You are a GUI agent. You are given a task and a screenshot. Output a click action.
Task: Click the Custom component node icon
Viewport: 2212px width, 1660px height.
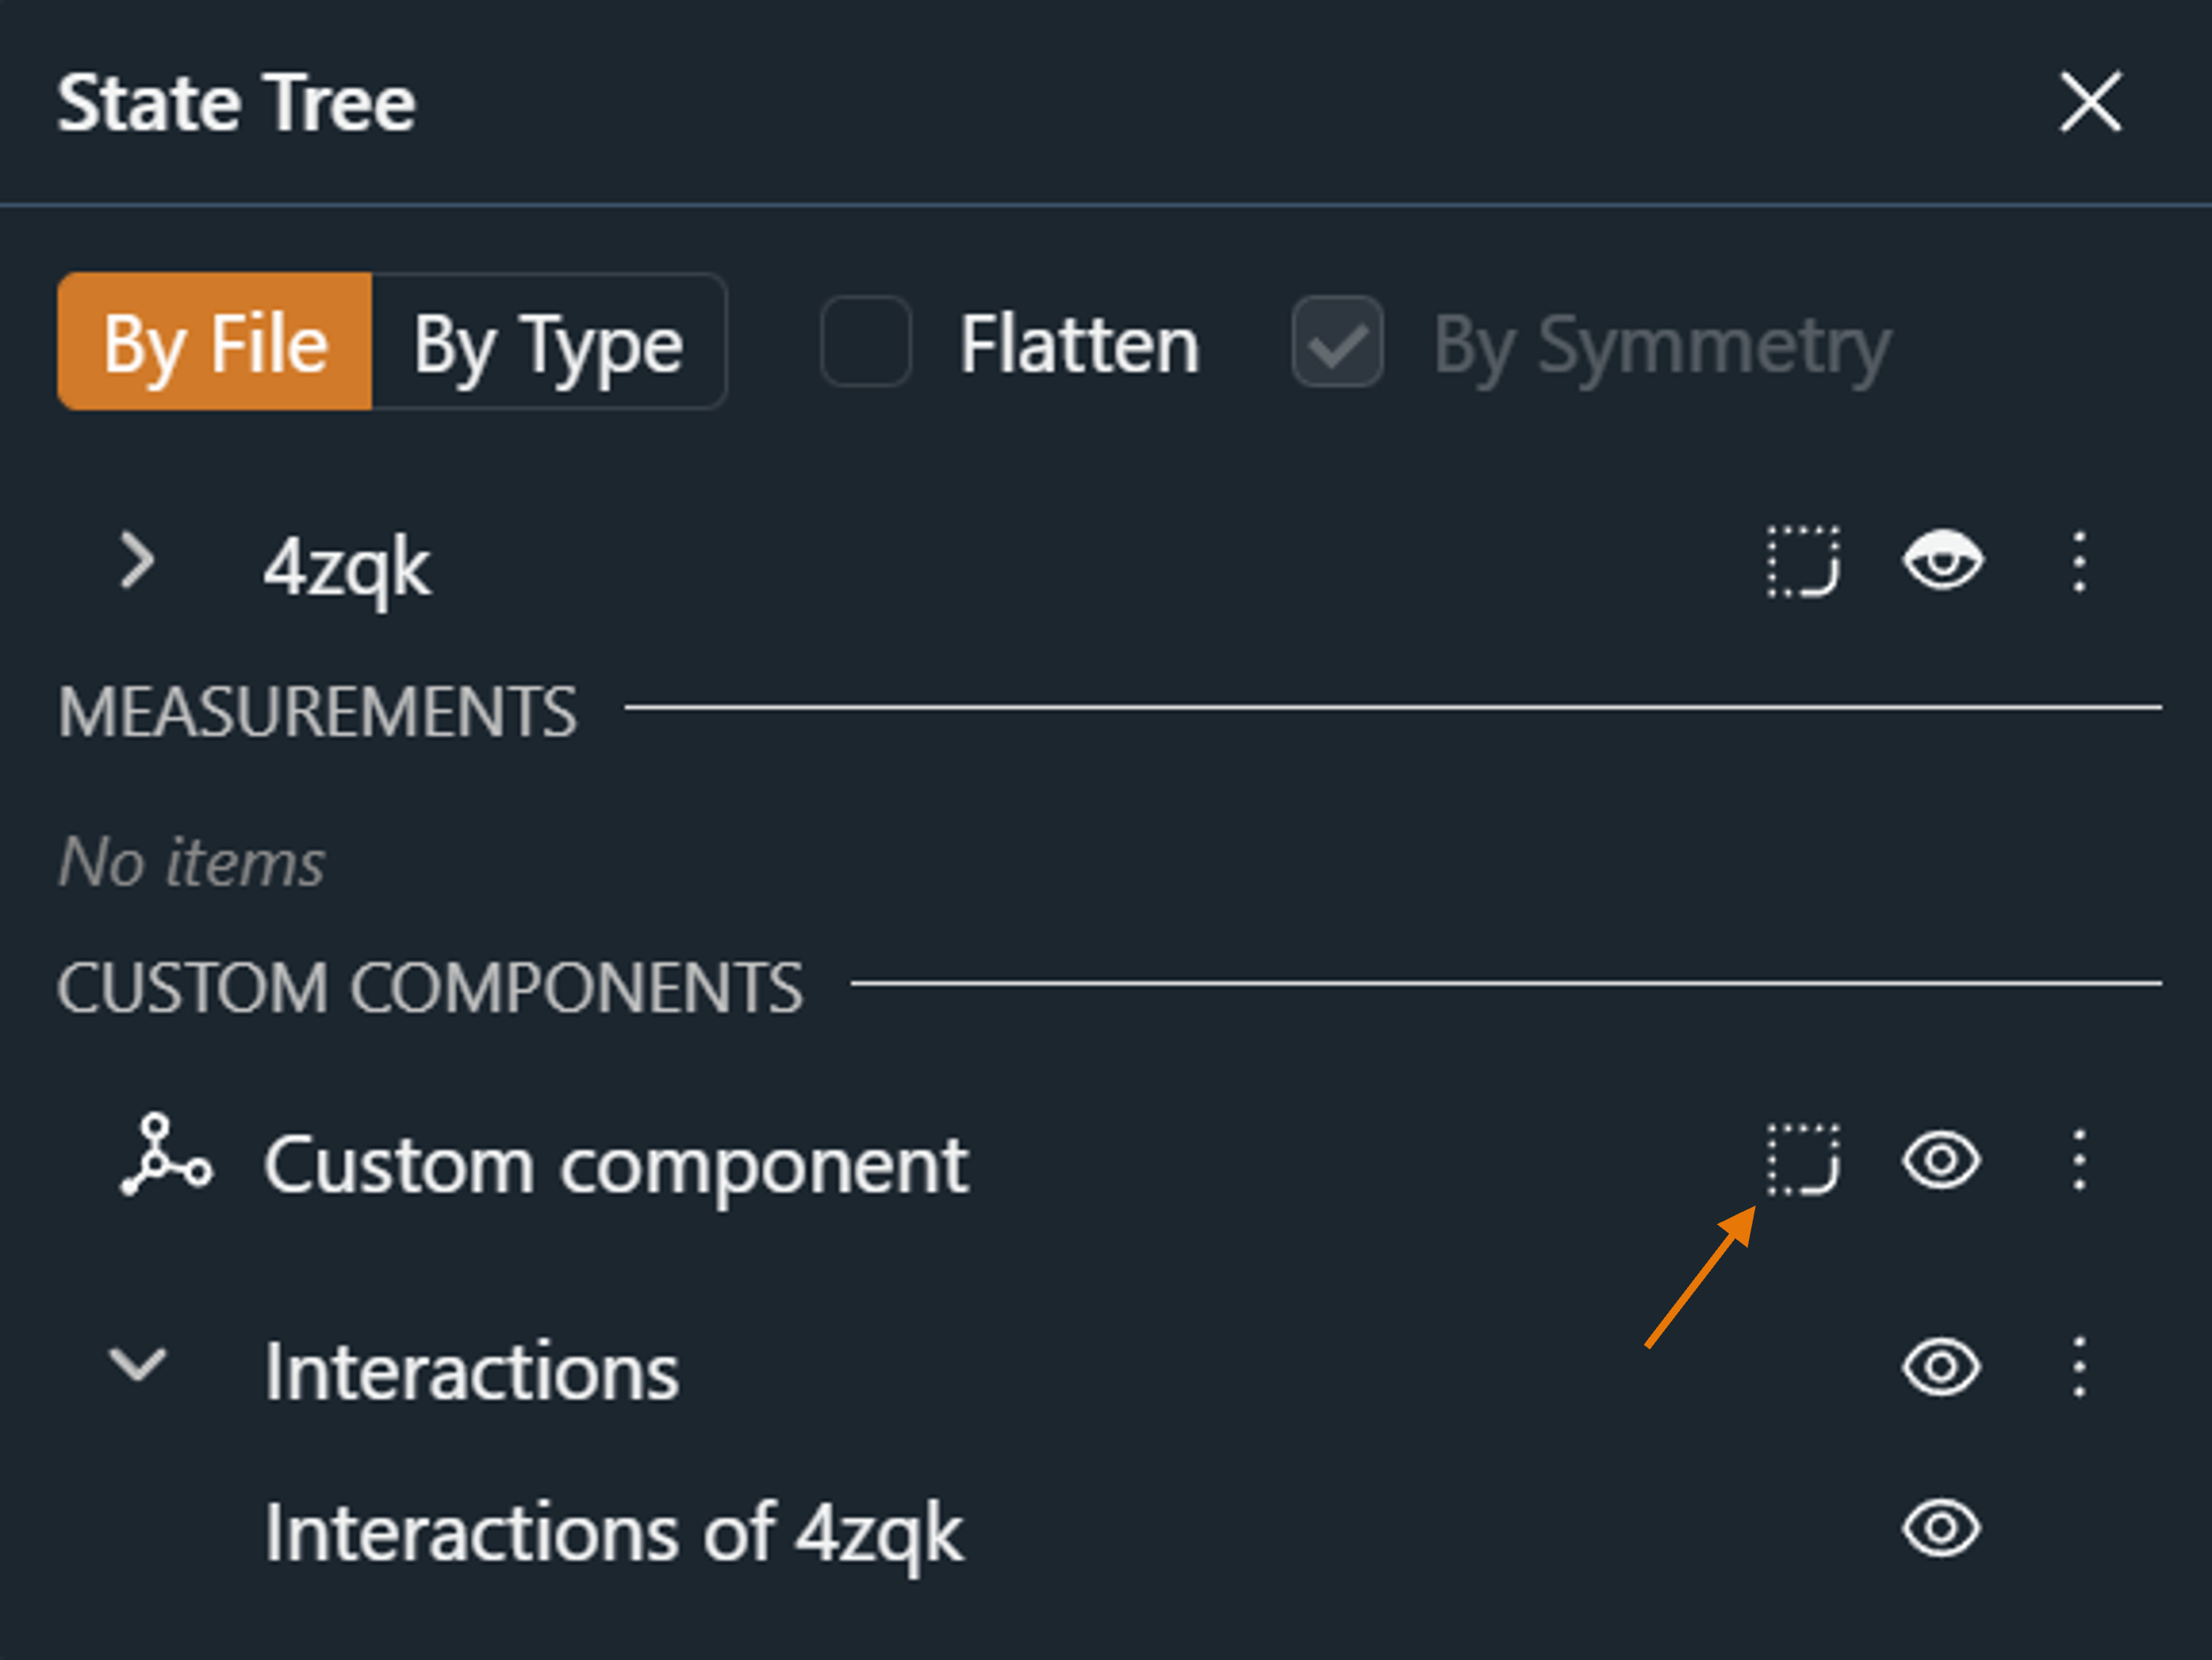(x=165, y=1156)
